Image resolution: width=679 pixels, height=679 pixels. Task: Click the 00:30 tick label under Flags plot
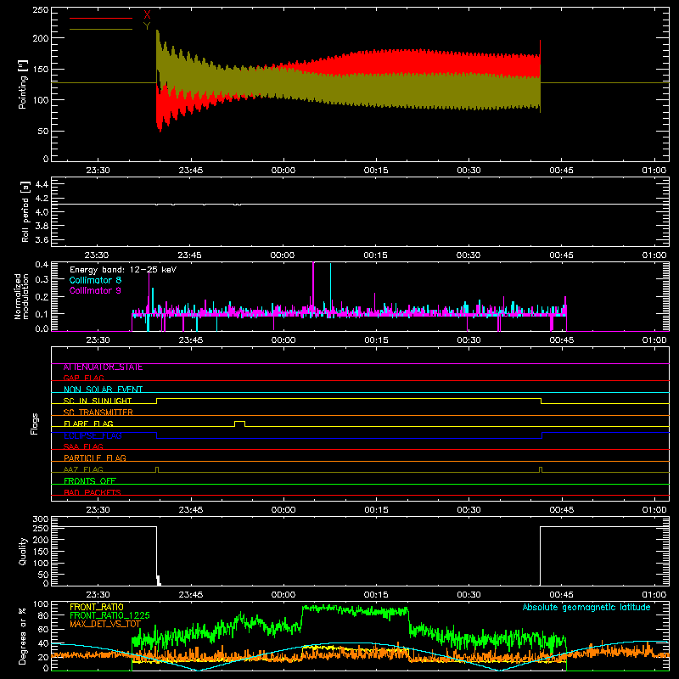[x=469, y=510]
